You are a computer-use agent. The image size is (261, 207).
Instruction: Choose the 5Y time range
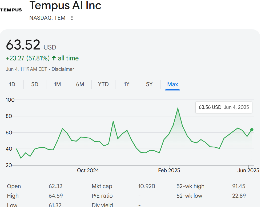click(x=149, y=84)
